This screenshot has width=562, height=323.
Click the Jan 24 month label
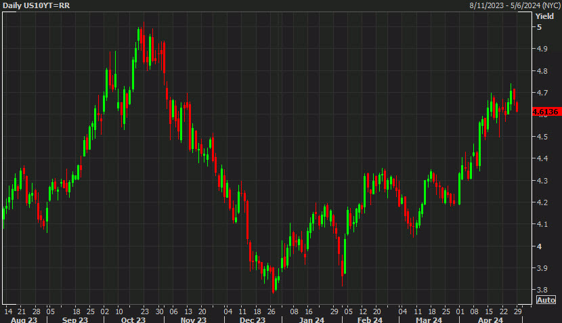pos(311,320)
